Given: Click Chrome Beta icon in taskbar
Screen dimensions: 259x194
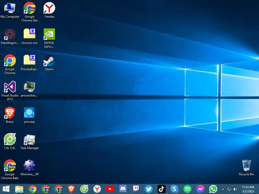Looking at the screenshot, I should (x=46, y=189).
